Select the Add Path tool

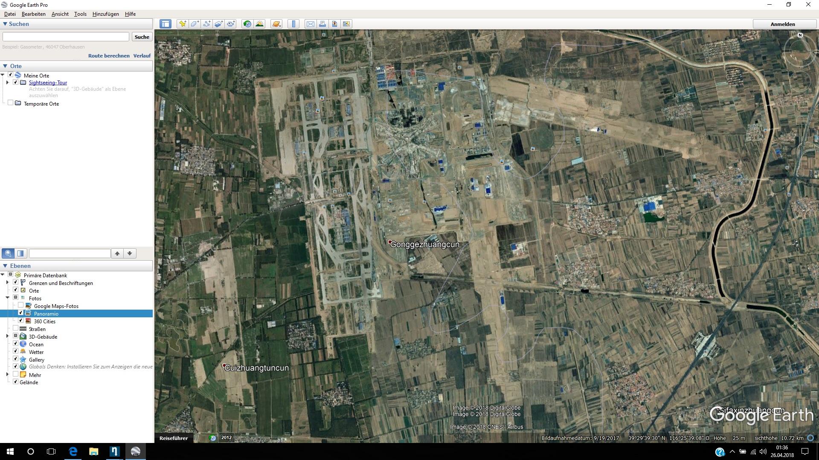click(x=206, y=24)
